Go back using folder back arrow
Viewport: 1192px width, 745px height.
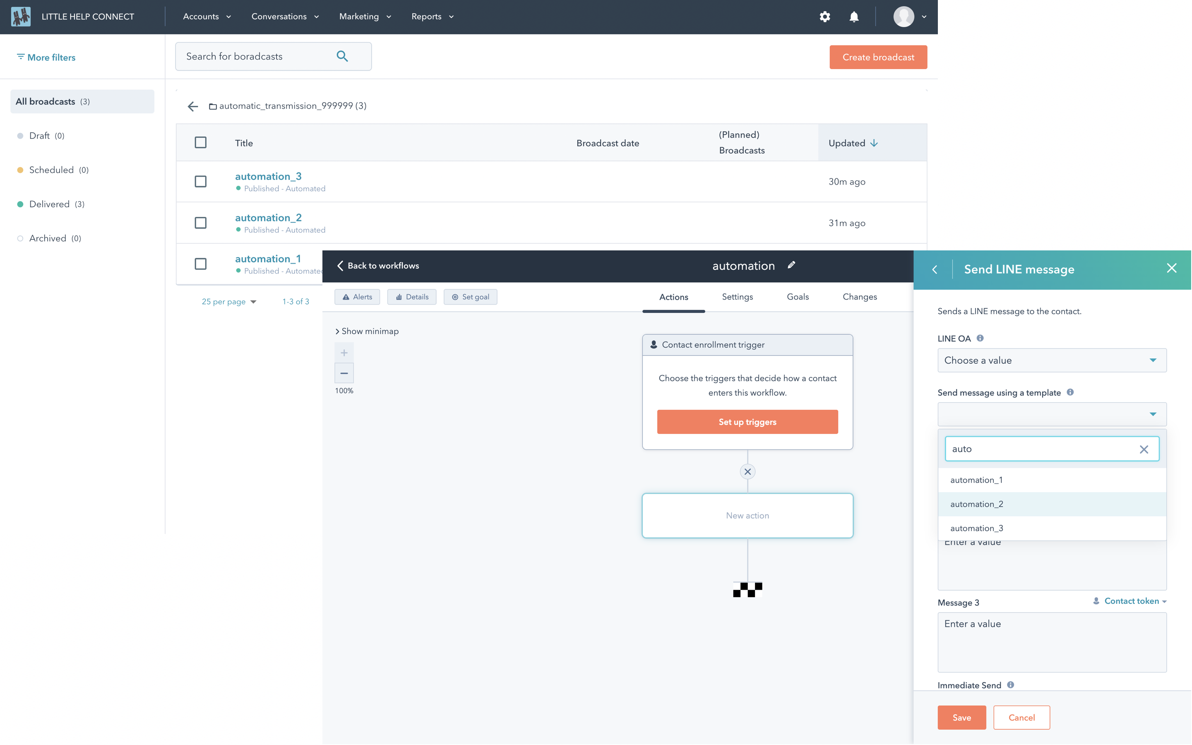pos(192,106)
